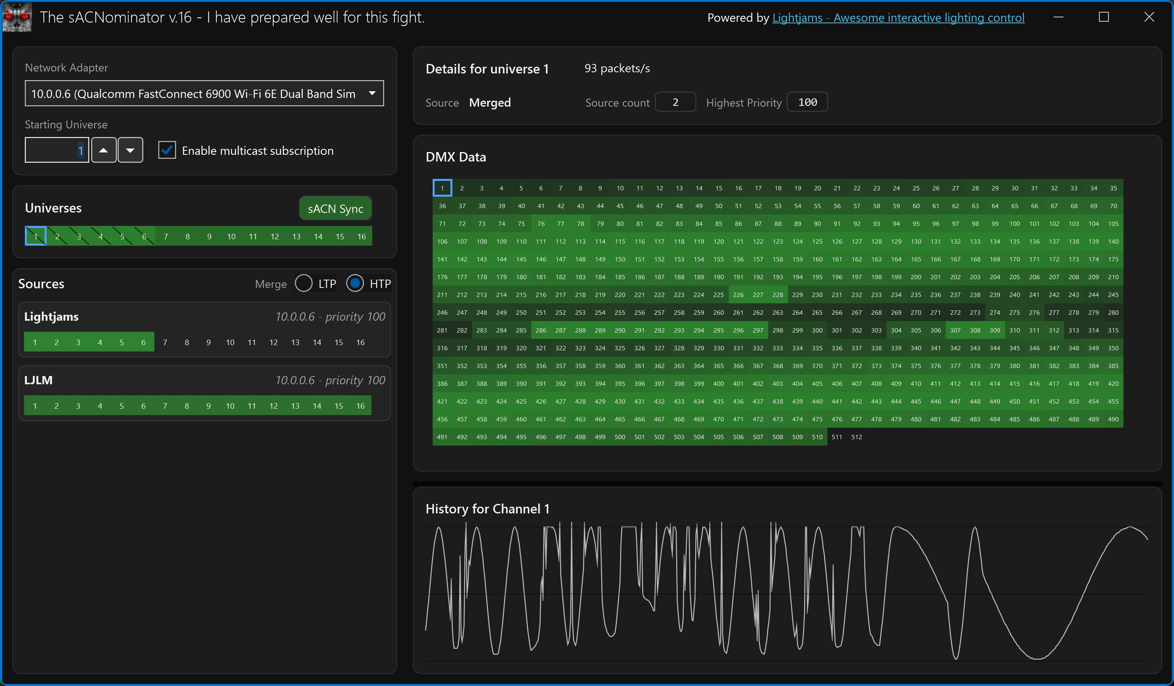1174x686 pixels.
Task: Select DMX channel 511 cell
Action: click(x=837, y=437)
